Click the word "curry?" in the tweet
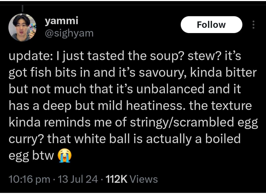The height and width of the screenshot is (194, 266). click(26, 139)
